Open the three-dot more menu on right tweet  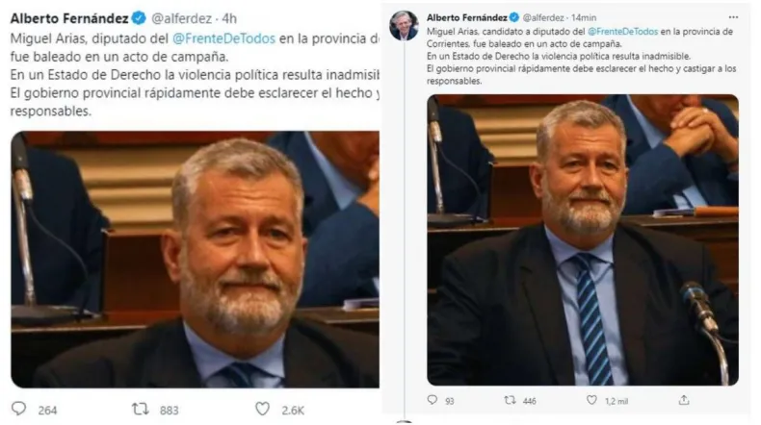[733, 17]
